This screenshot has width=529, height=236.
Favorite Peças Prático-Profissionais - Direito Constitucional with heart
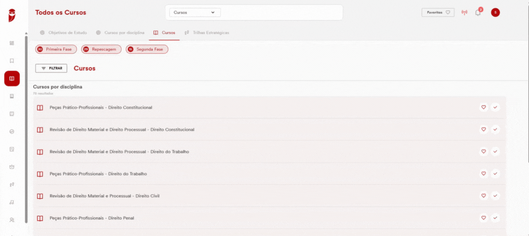(483, 107)
